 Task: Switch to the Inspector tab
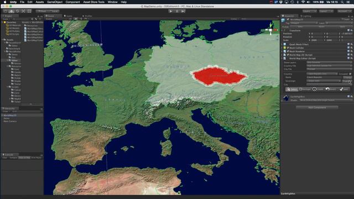pyautogui.click(x=289, y=16)
